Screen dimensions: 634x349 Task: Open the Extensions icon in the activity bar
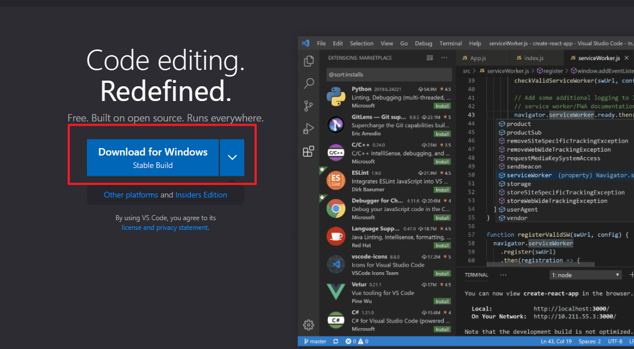tap(308, 152)
